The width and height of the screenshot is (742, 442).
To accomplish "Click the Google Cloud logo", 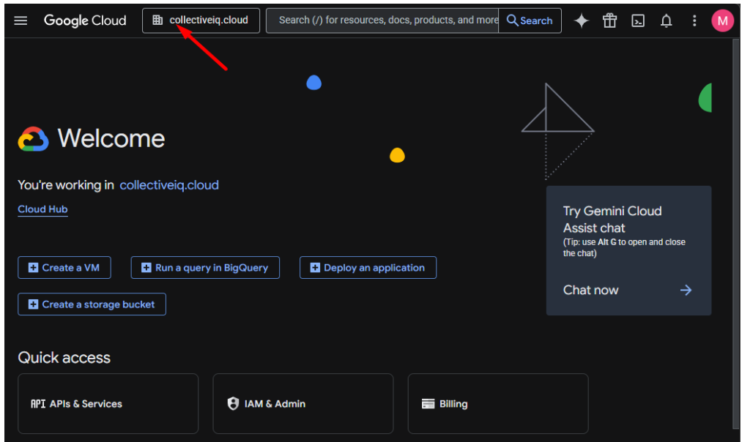I will 85,20.
